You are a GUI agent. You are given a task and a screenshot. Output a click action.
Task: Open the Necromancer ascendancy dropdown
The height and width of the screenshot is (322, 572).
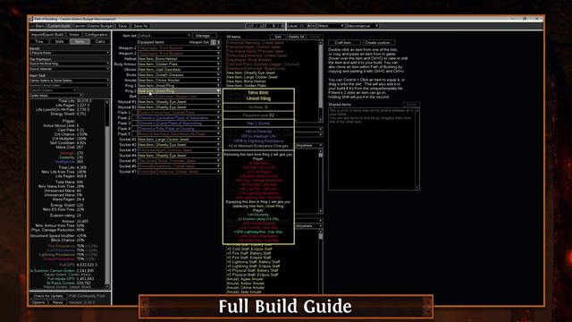pyautogui.click(x=363, y=26)
